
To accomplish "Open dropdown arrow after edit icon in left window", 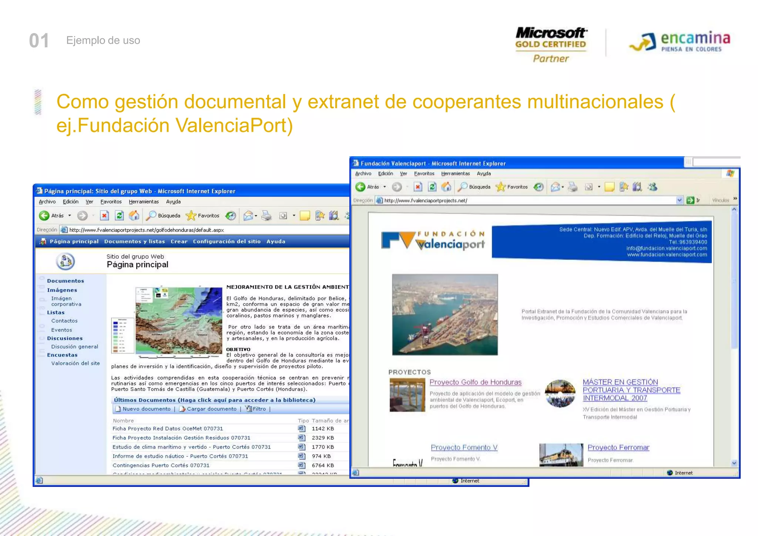I will (x=294, y=215).
